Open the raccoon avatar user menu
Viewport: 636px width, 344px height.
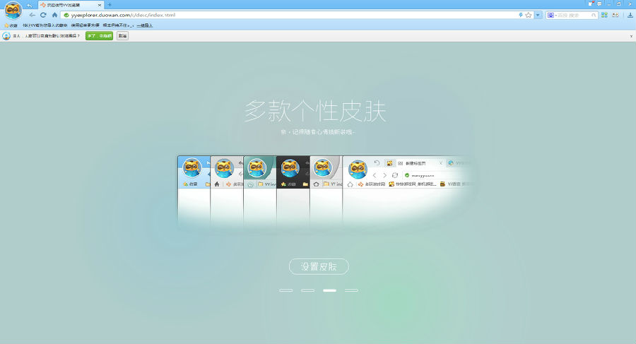13,10
